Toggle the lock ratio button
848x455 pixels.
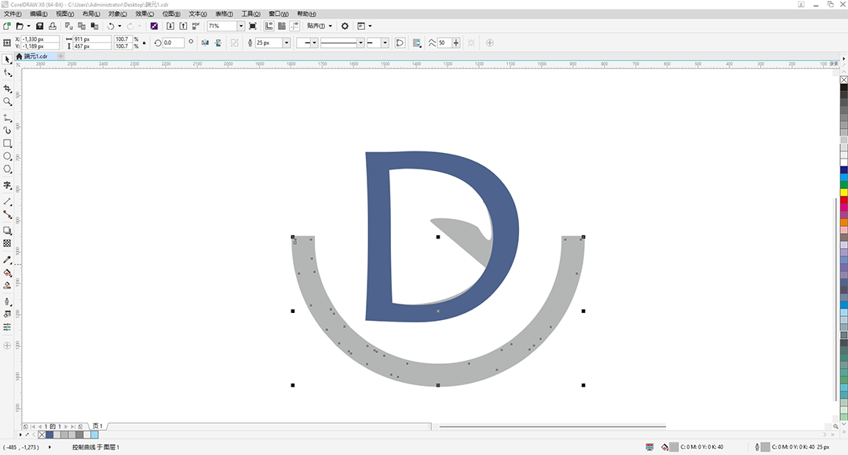pyautogui.click(x=145, y=42)
